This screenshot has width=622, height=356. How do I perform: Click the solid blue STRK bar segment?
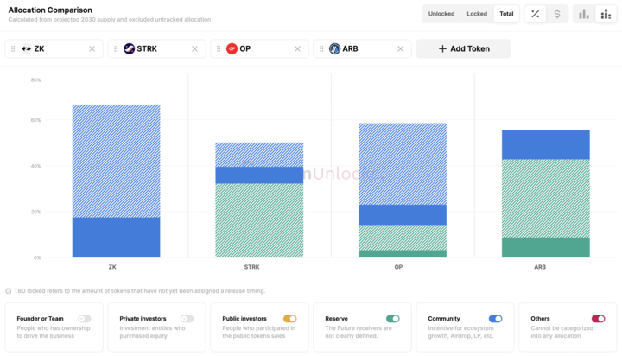click(x=259, y=175)
